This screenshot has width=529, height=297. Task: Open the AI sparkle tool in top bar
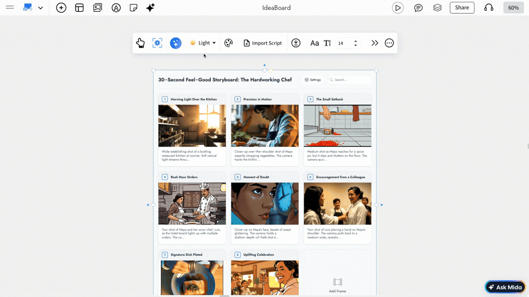coord(151,7)
